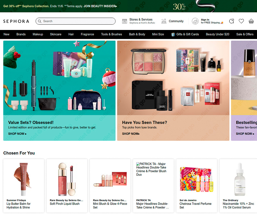Click SHOP NOW under Value Sets
The image size is (257, 214).
[x=17, y=134]
